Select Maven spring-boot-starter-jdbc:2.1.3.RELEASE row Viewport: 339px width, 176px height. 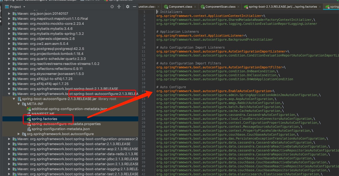[70, 159]
